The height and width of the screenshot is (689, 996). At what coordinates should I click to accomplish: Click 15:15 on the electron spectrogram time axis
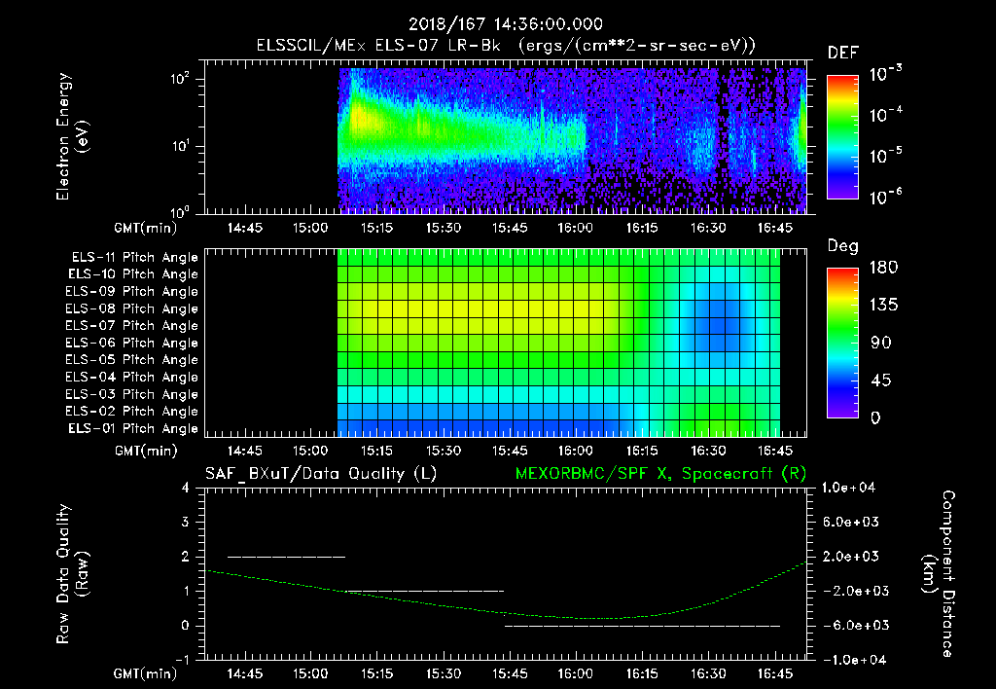coord(376,228)
